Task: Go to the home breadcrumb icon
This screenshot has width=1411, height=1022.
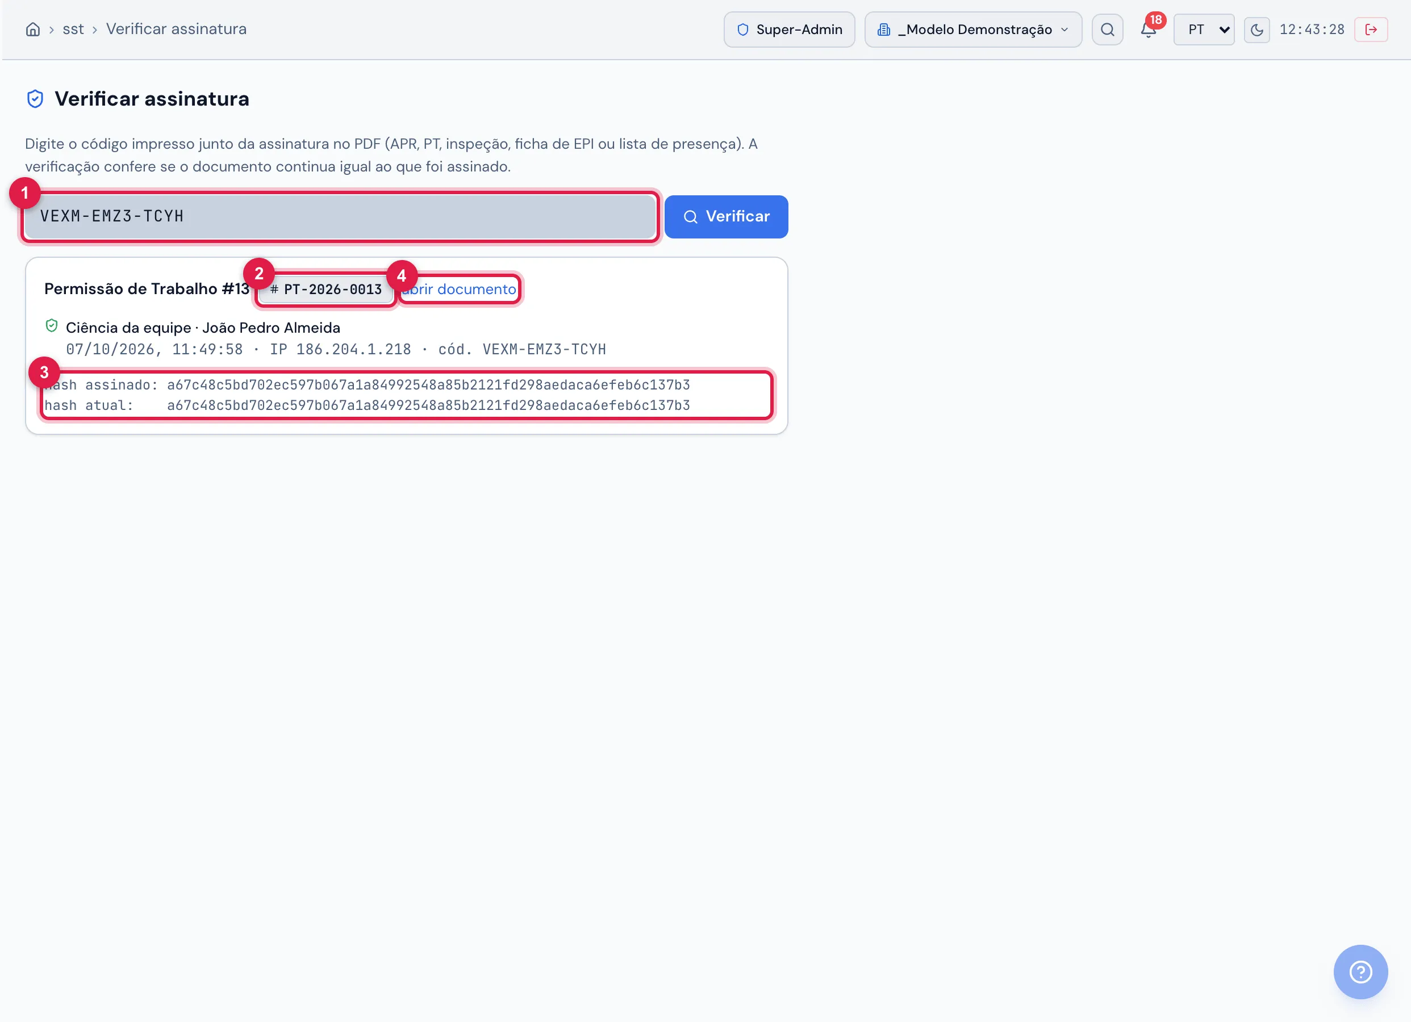Action: coord(33,29)
